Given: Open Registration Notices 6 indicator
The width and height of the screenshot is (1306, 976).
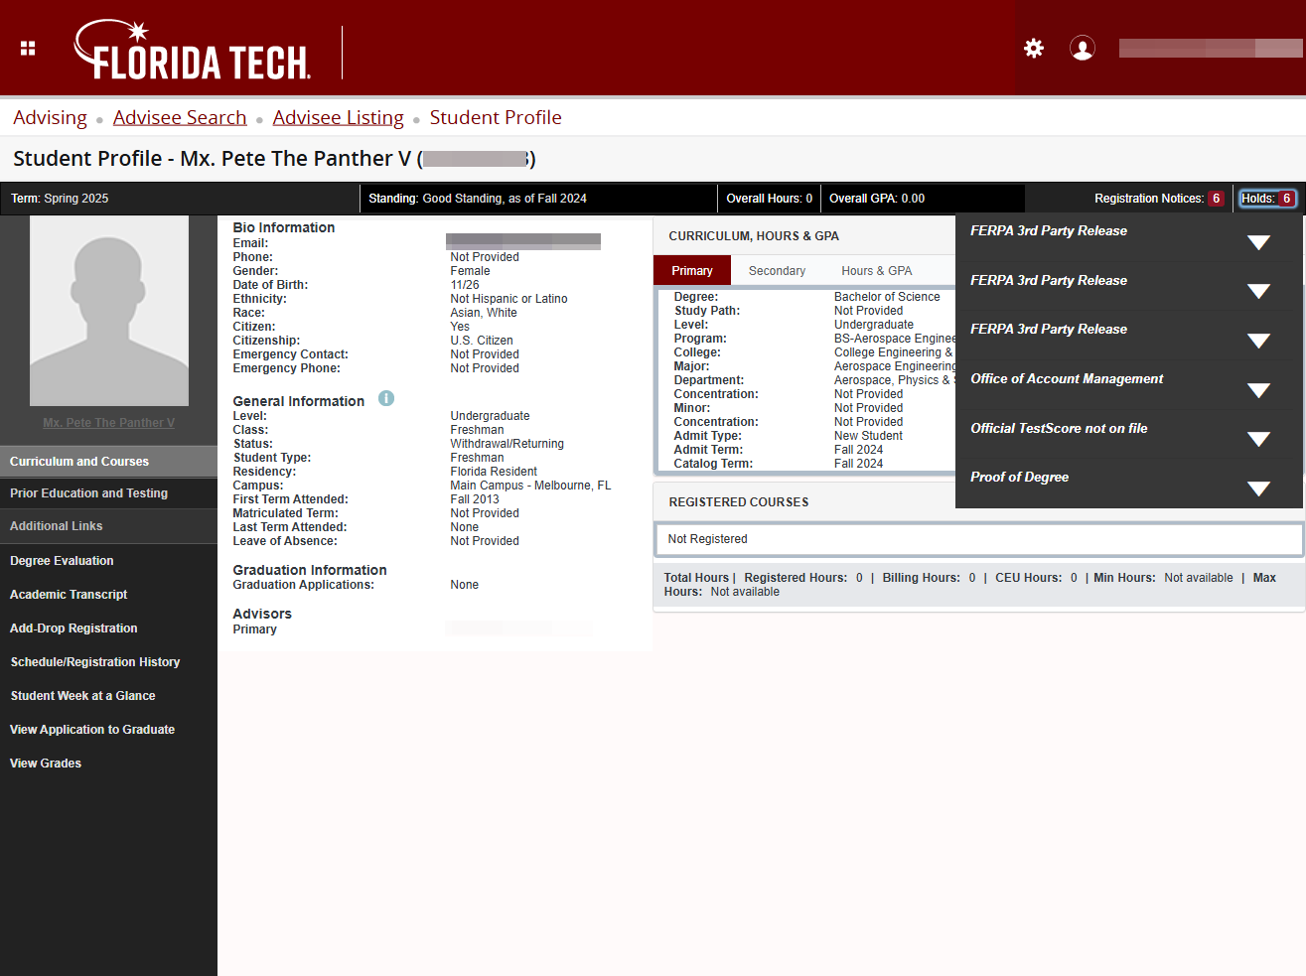Looking at the screenshot, I should 1159,199.
